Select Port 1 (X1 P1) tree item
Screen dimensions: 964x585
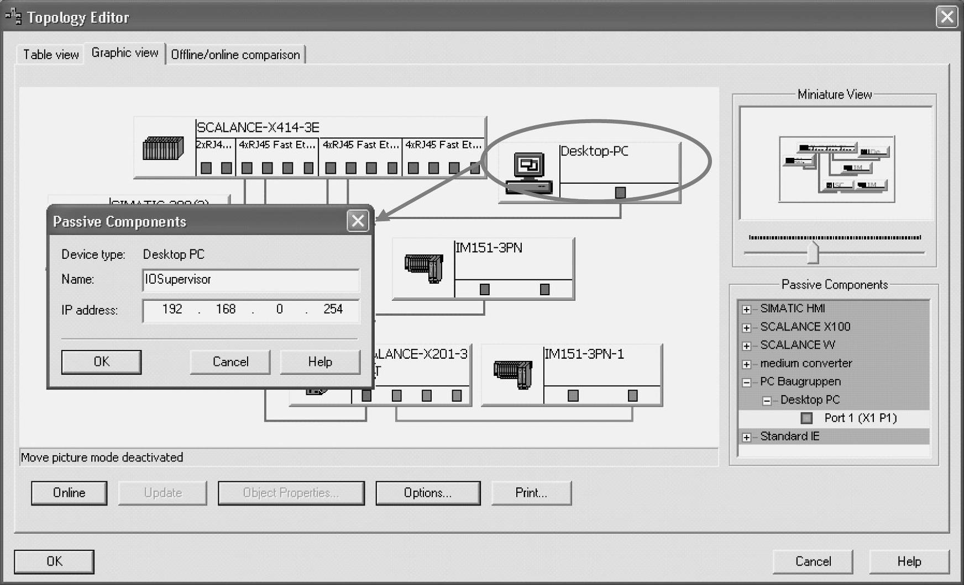[x=860, y=418]
